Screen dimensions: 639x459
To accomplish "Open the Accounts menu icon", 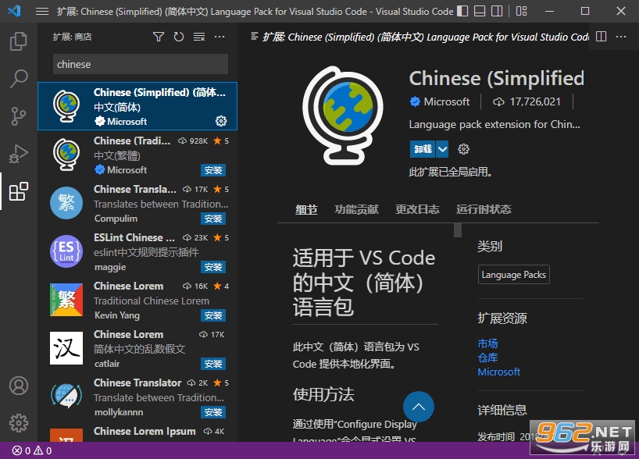I will [x=19, y=386].
